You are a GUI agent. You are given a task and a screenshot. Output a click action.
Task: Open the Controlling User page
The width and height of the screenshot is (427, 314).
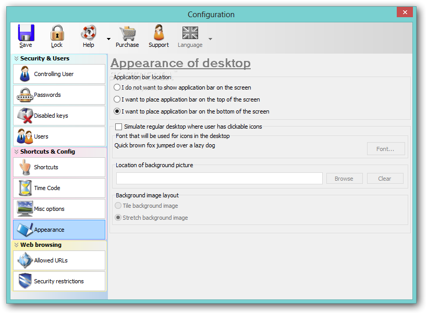click(x=59, y=74)
